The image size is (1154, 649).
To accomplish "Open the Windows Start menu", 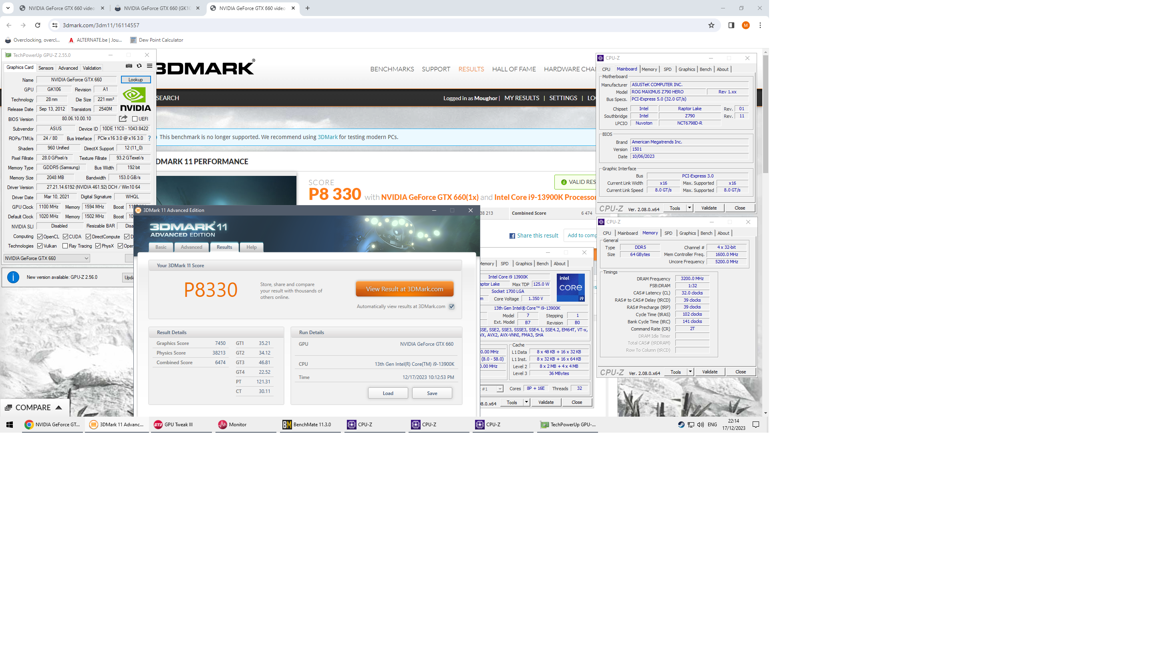I will (10, 424).
